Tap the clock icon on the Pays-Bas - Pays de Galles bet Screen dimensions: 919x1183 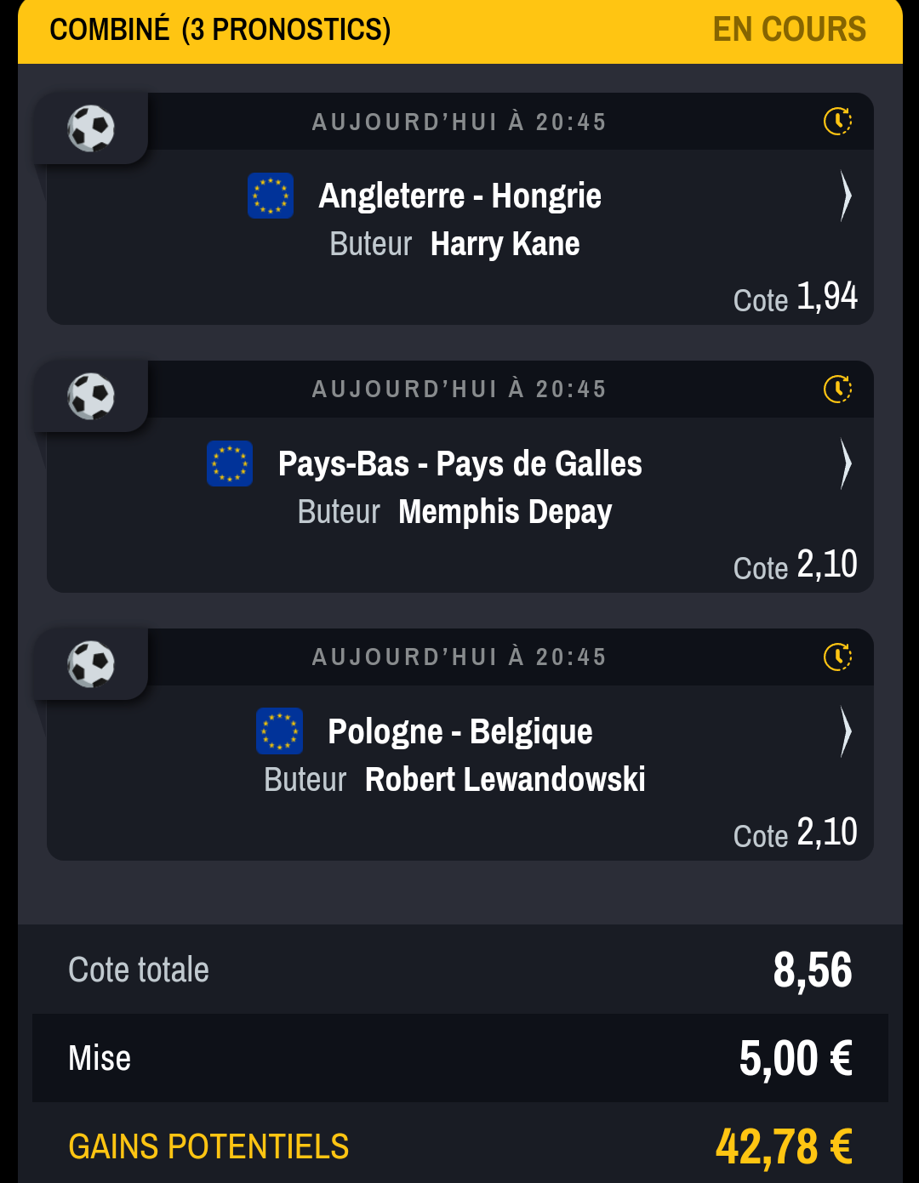[x=838, y=390]
